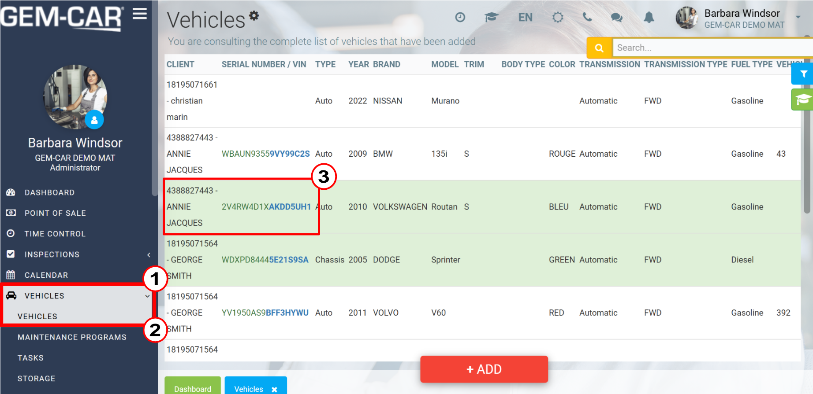Click the Diesel fuel type cell
813x394 pixels.
click(x=742, y=260)
